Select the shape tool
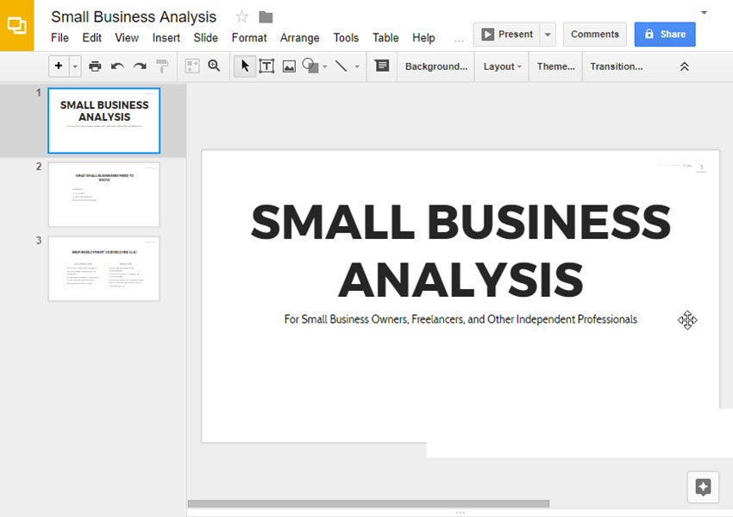The height and width of the screenshot is (517, 733). [x=310, y=66]
